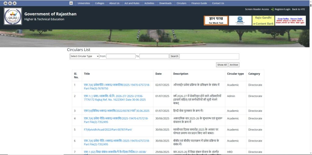Open the Finance Guide menu item
This screenshot has height=155, width=312.
[199, 3]
